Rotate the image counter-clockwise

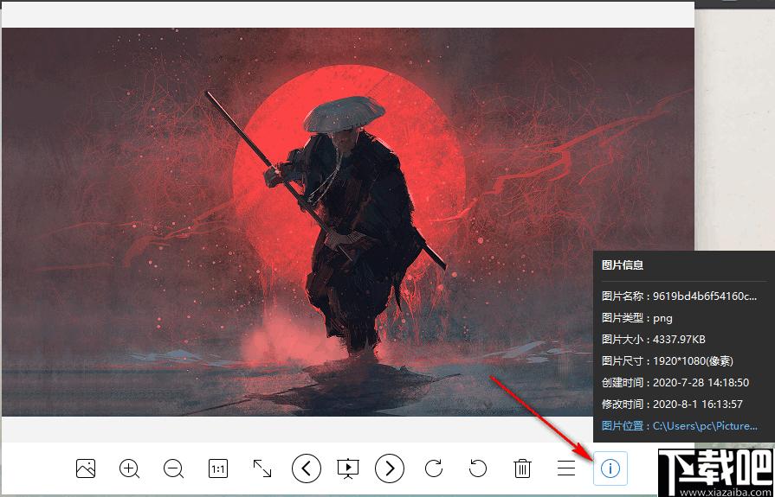[478, 468]
